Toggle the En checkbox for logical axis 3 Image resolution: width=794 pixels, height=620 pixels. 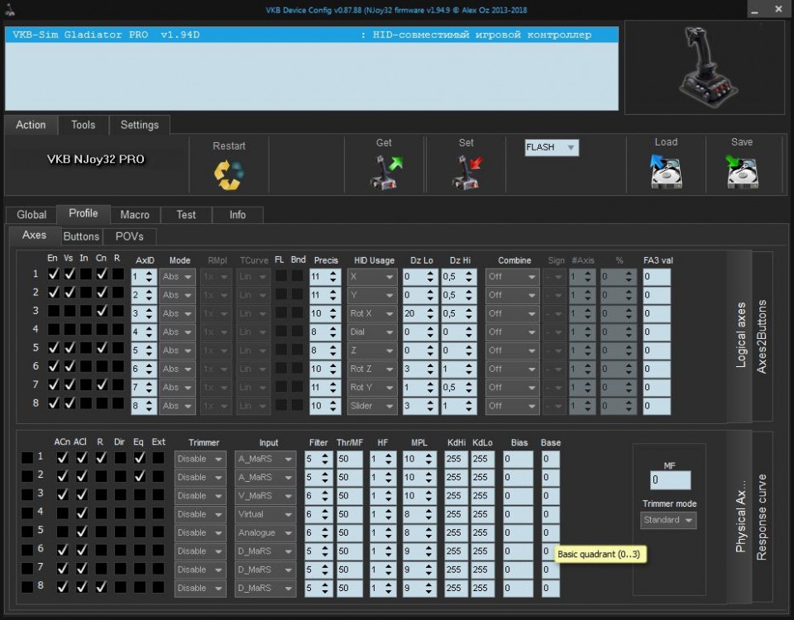pos(53,311)
